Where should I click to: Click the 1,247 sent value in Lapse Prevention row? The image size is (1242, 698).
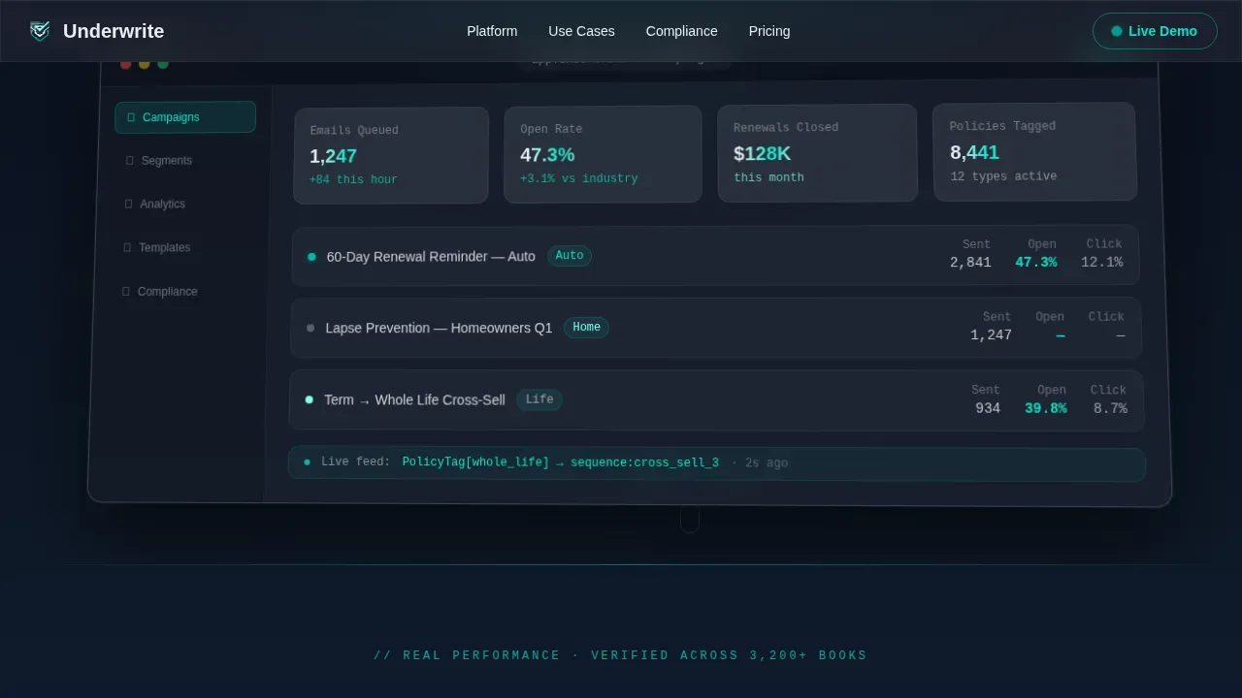991,335
